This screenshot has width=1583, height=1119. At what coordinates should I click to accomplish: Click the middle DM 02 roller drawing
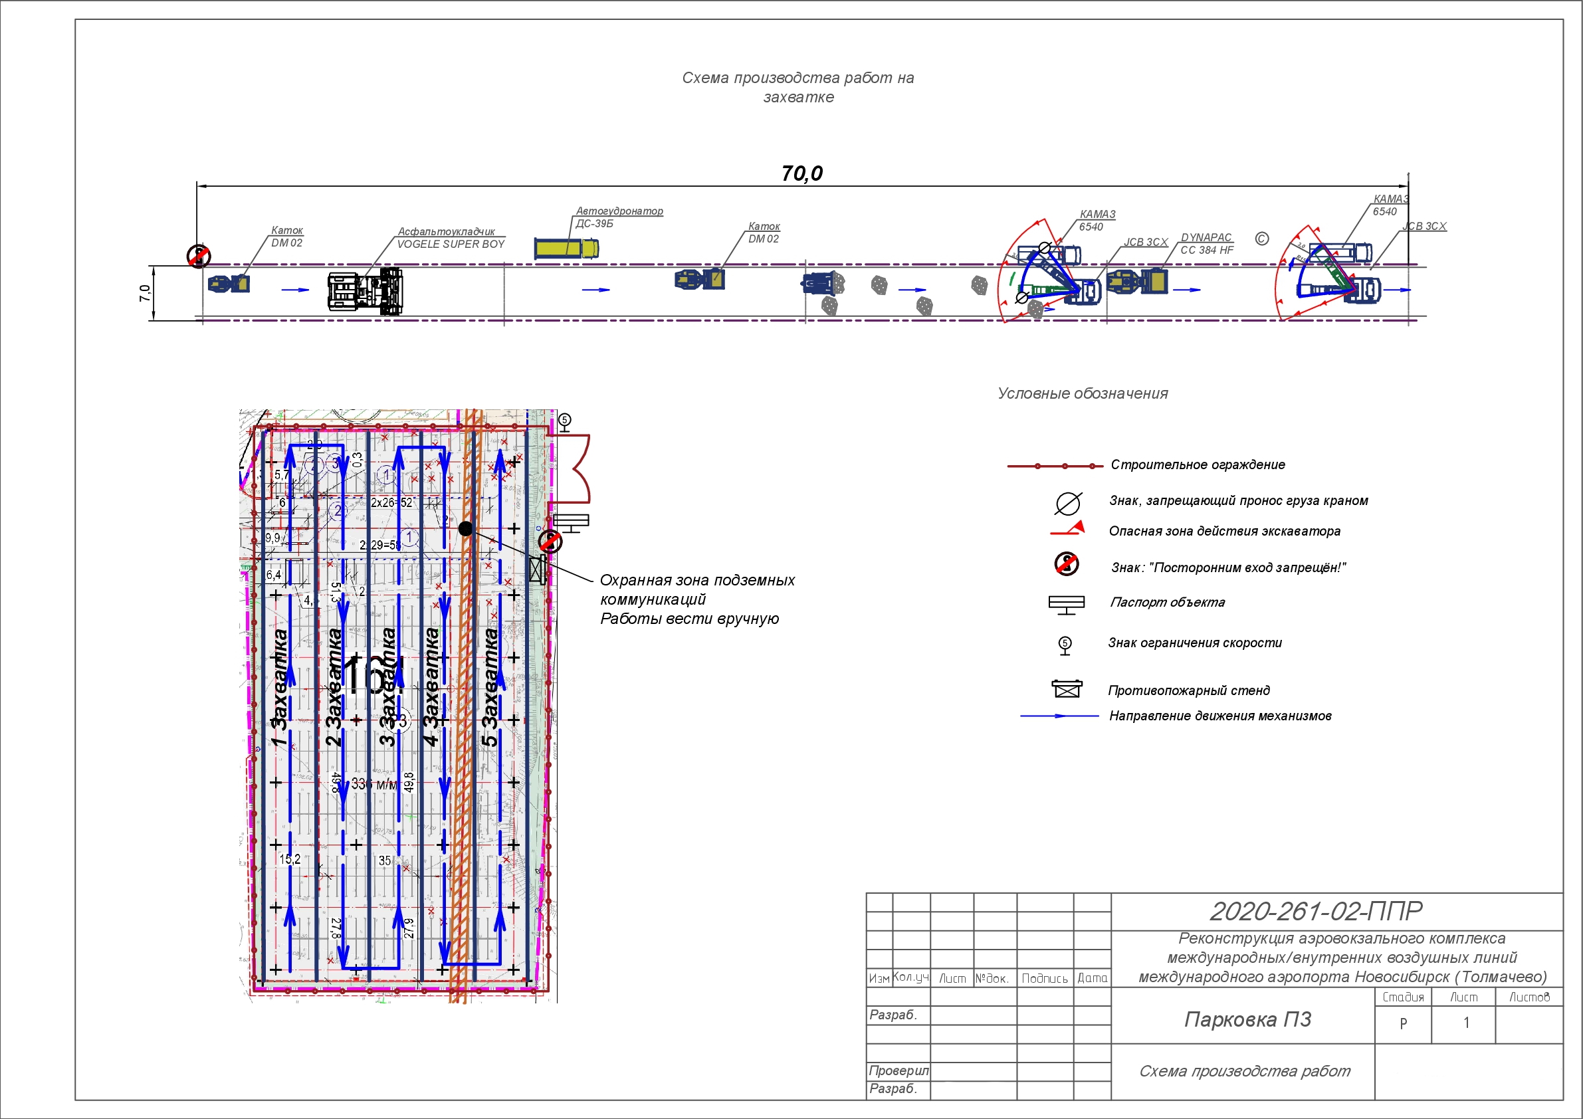point(700,279)
